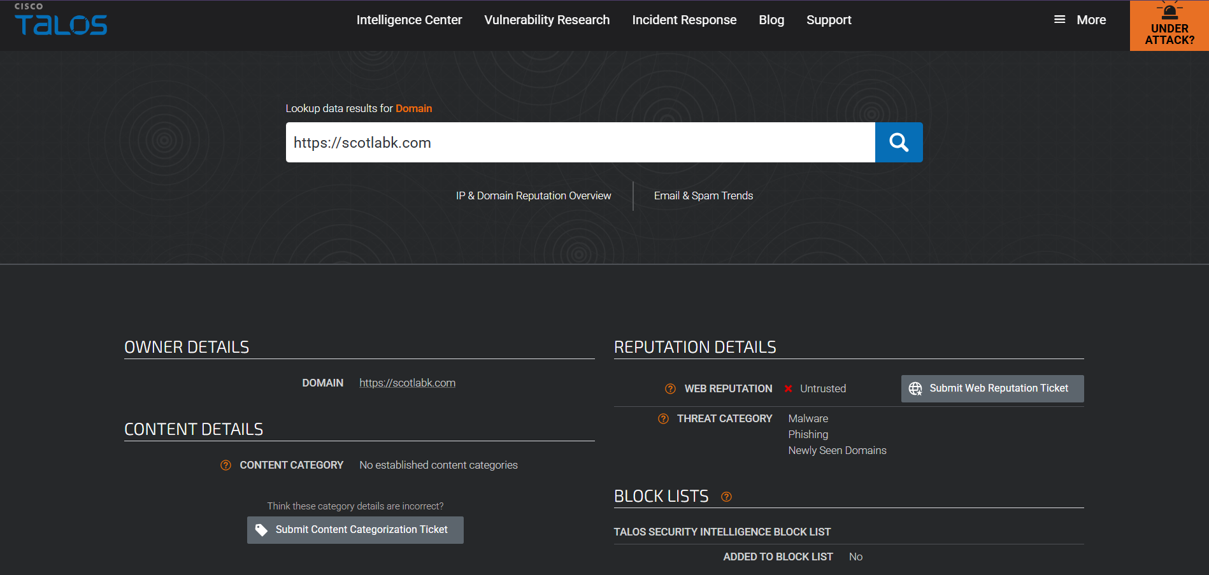
Task: Click Submit Content Categorization Ticket button
Action: point(355,530)
